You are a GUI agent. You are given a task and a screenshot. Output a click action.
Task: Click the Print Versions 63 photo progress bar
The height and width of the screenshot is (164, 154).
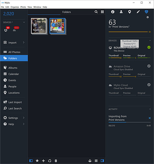click(x=128, y=32)
